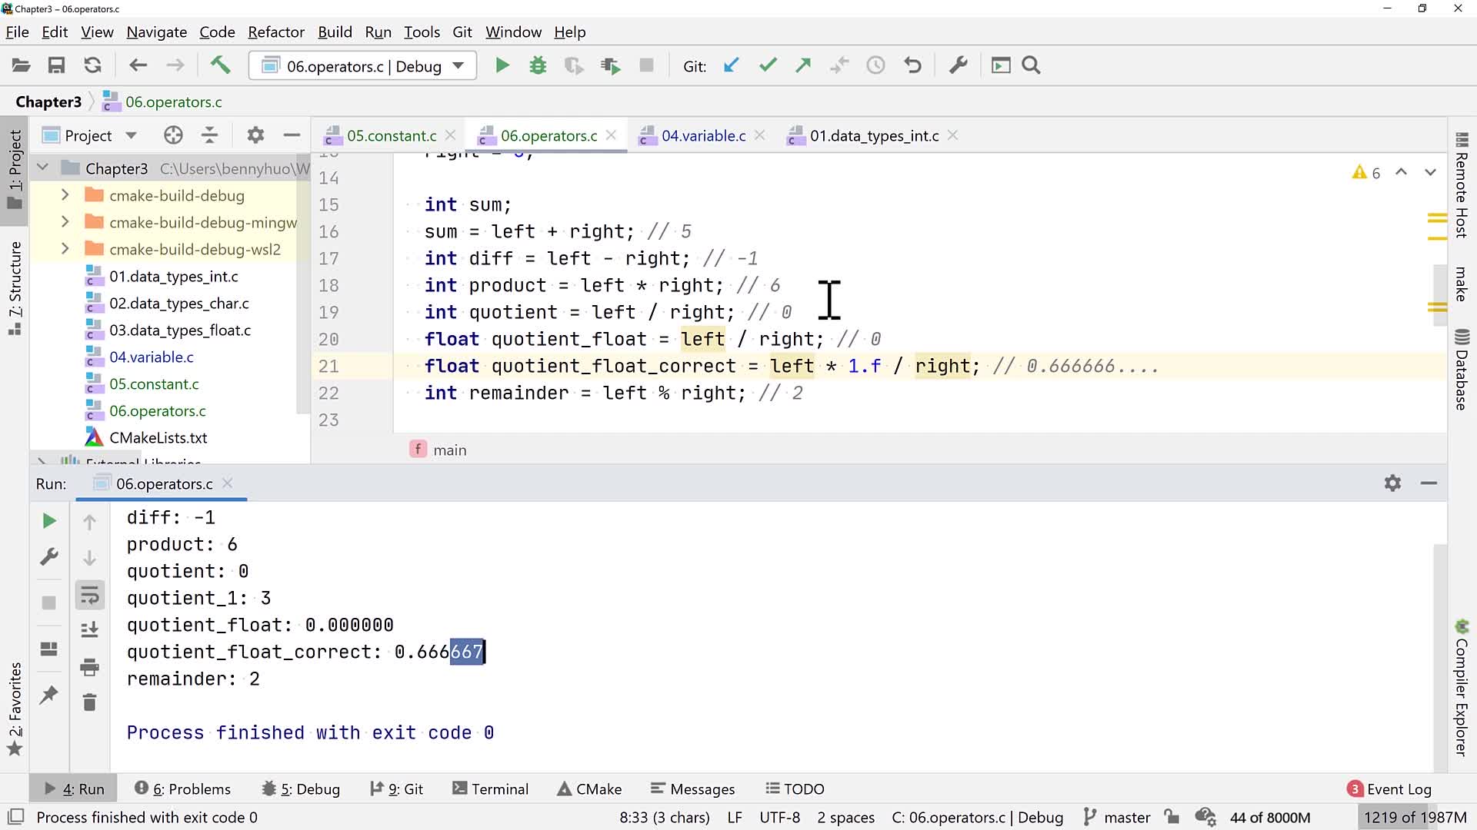Expand the cmake-build-debug folder
The height and width of the screenshot is (830, 1477).
pos(65,195)
